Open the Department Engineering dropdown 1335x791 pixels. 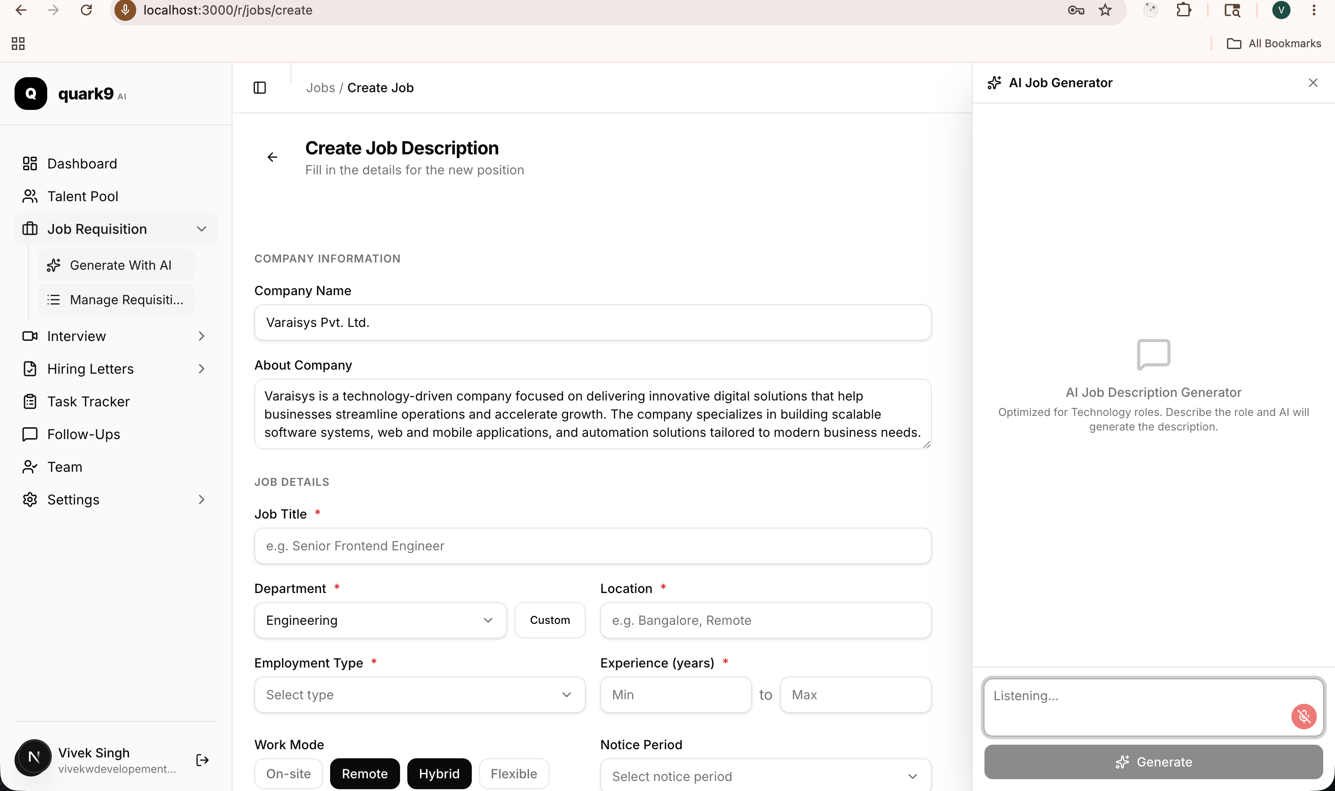click(380, 620)
